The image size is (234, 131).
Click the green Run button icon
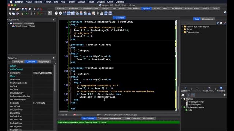click(x=26, y=13)
